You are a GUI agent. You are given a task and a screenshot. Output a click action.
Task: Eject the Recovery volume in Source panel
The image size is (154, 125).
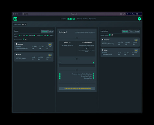[x=50, y=44]
